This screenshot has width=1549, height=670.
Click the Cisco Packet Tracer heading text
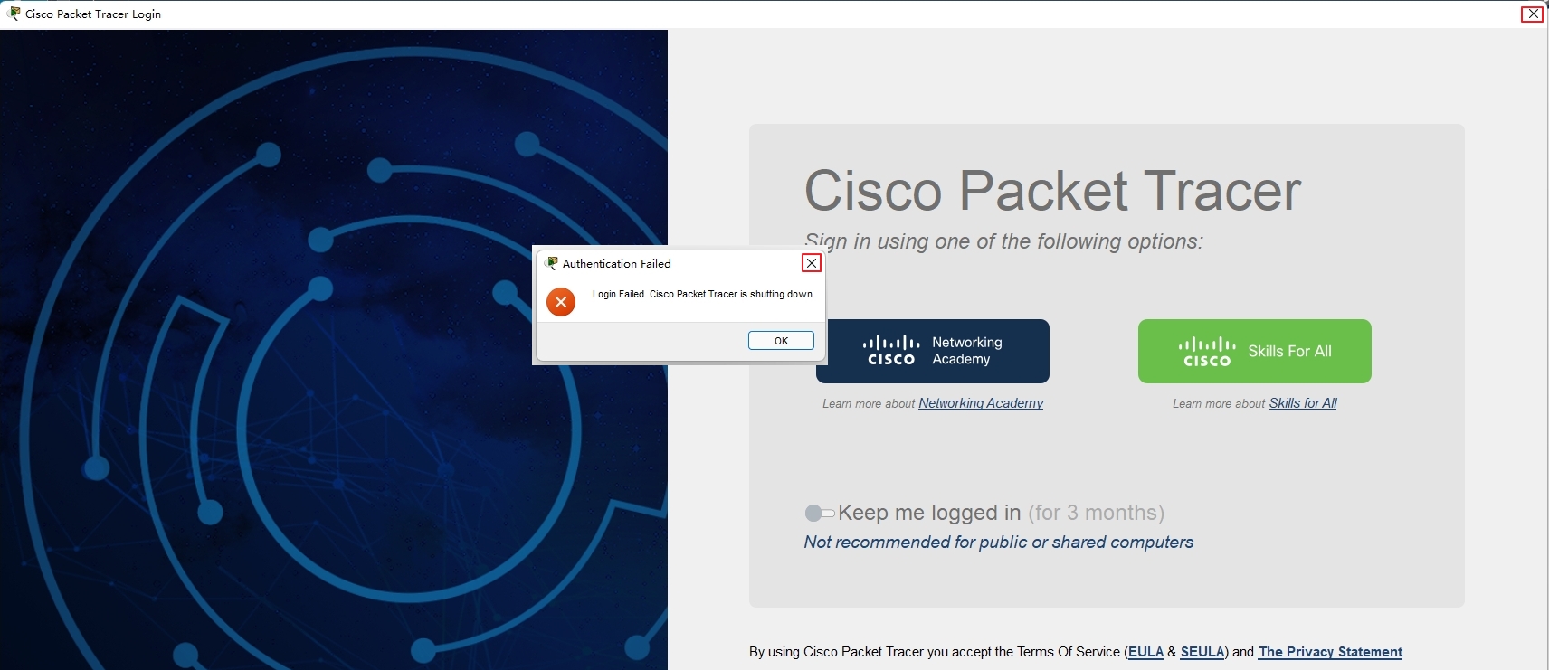point(1052,191)
